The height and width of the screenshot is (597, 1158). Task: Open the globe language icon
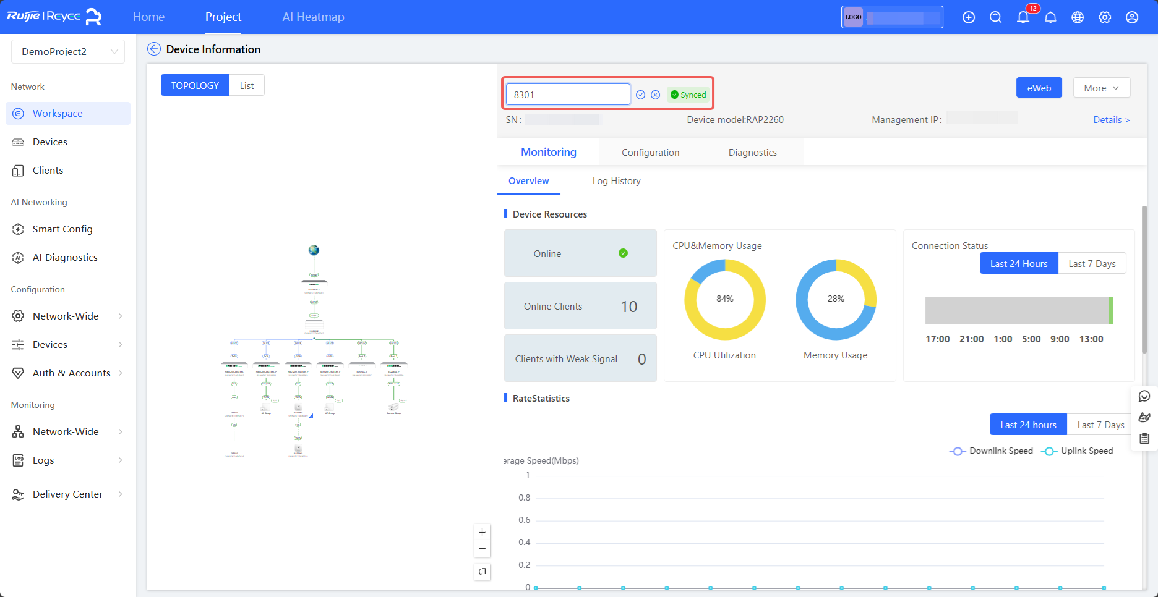coord(1078,17)
